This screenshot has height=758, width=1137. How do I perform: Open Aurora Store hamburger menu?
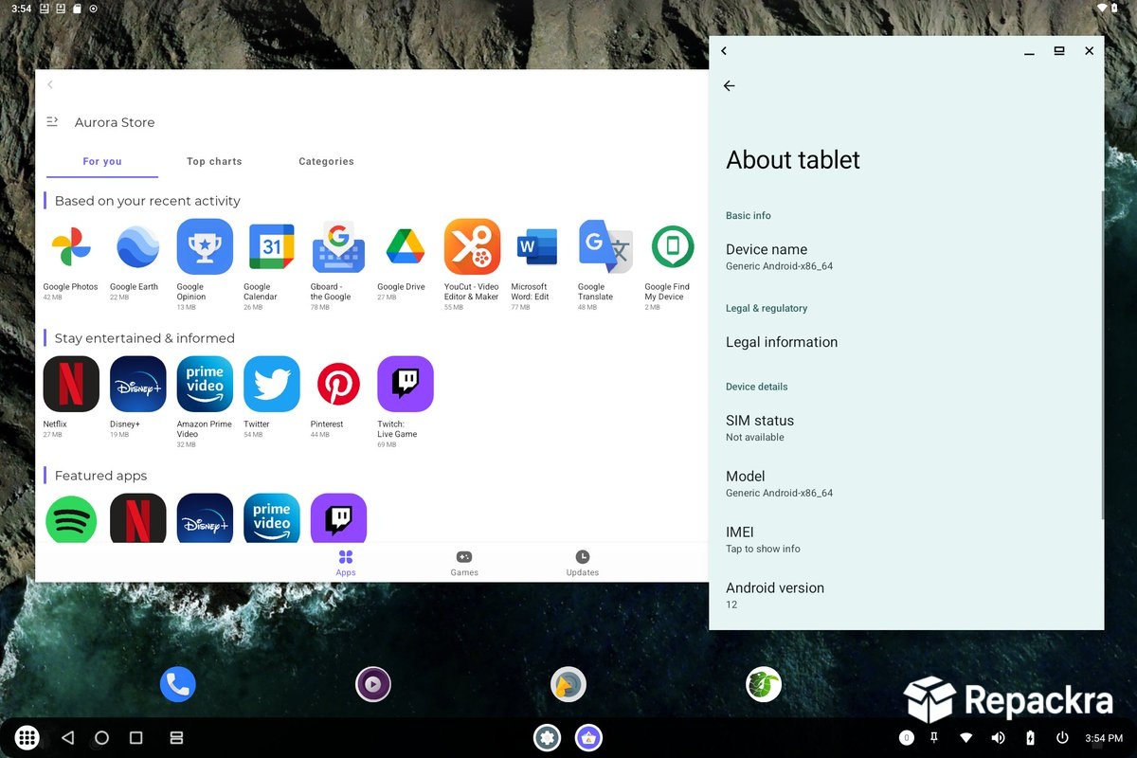pyautogui.click(x=52, y=122)
